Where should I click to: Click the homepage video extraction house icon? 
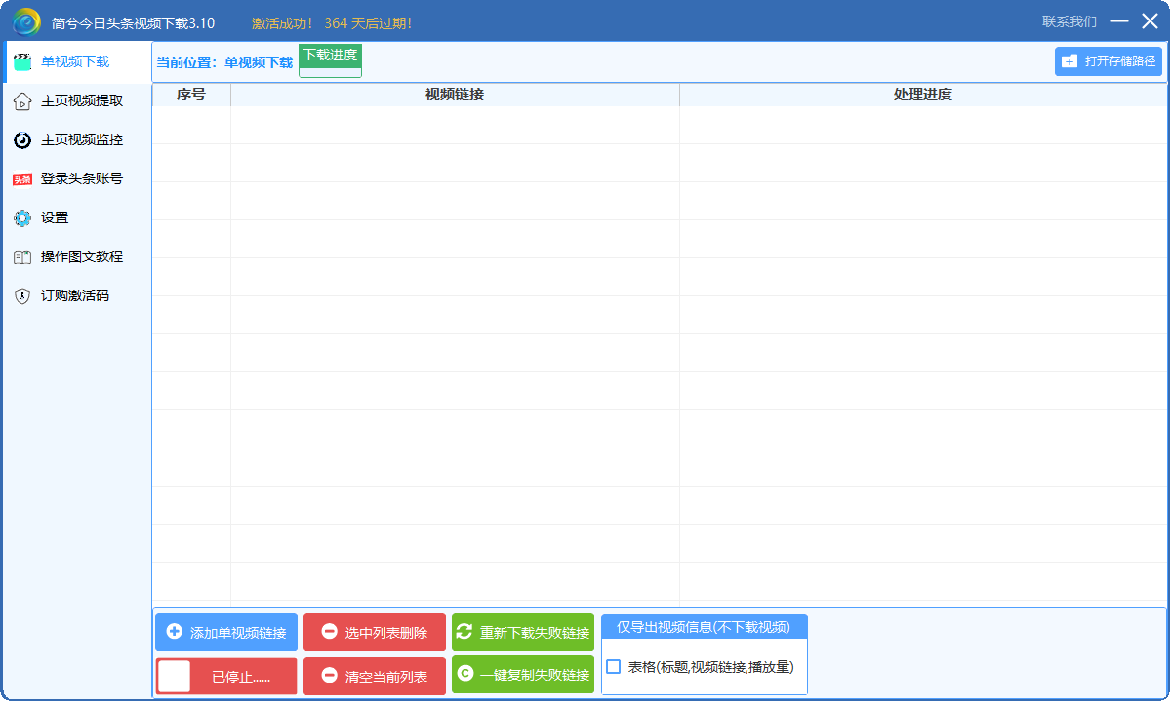[22, 101]
